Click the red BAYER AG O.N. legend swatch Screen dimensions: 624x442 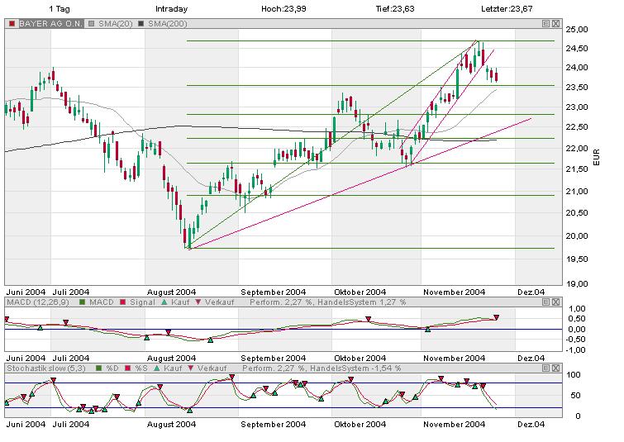click(12, 24)
